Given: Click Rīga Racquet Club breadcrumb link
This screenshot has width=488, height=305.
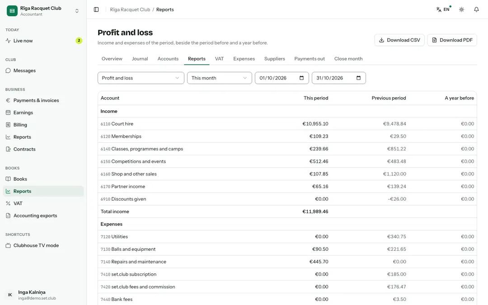Looking at the screenshot, I should (x=130, y=9).
